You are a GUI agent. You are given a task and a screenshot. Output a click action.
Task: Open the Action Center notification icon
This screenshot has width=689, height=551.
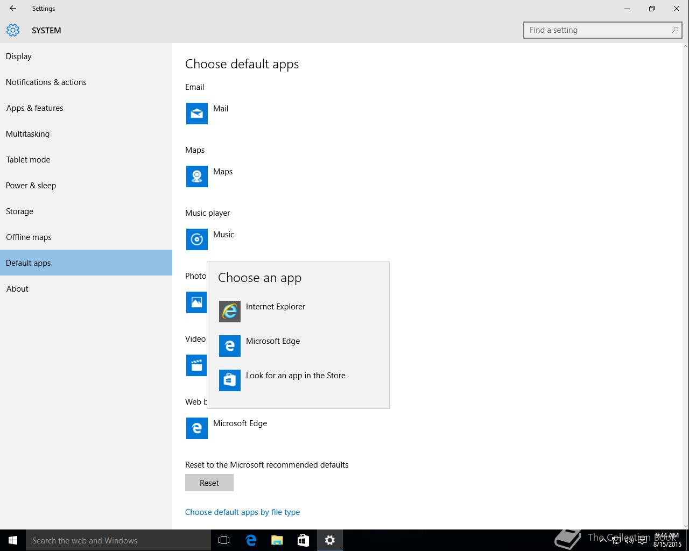click(642, 540)
